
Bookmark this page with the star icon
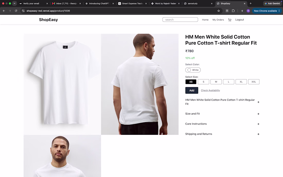[219, 11]
